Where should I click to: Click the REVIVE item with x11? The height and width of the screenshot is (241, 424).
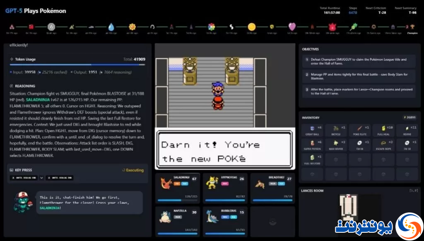[407, 130]
